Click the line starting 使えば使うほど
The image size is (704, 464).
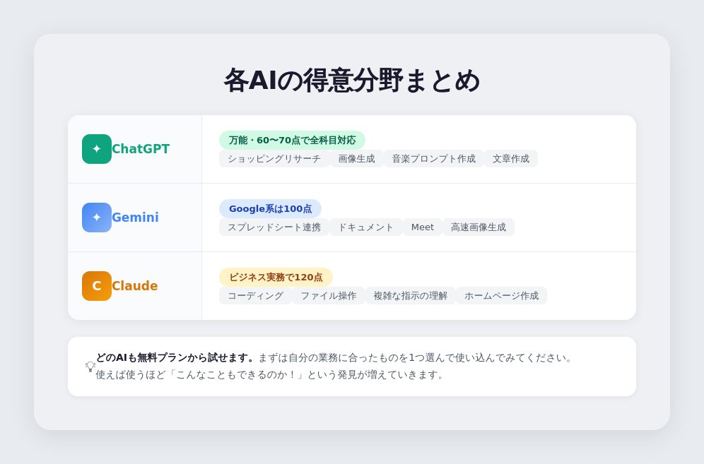click(x=269, y=375)
